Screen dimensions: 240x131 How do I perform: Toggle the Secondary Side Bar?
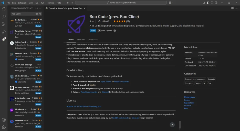(216, 3)
